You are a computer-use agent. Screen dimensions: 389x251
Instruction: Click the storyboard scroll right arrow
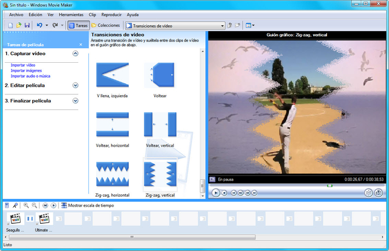tap(382, 237)
